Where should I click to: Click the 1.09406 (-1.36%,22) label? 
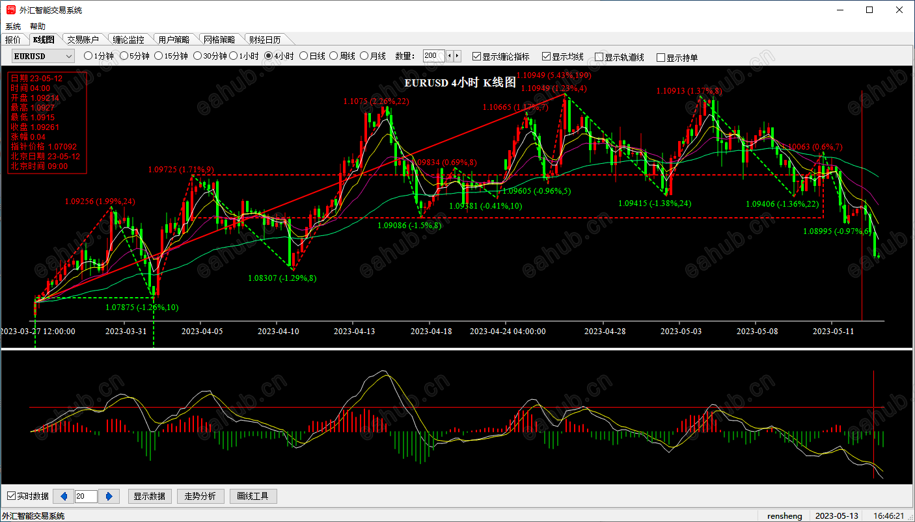pos(782,203)
